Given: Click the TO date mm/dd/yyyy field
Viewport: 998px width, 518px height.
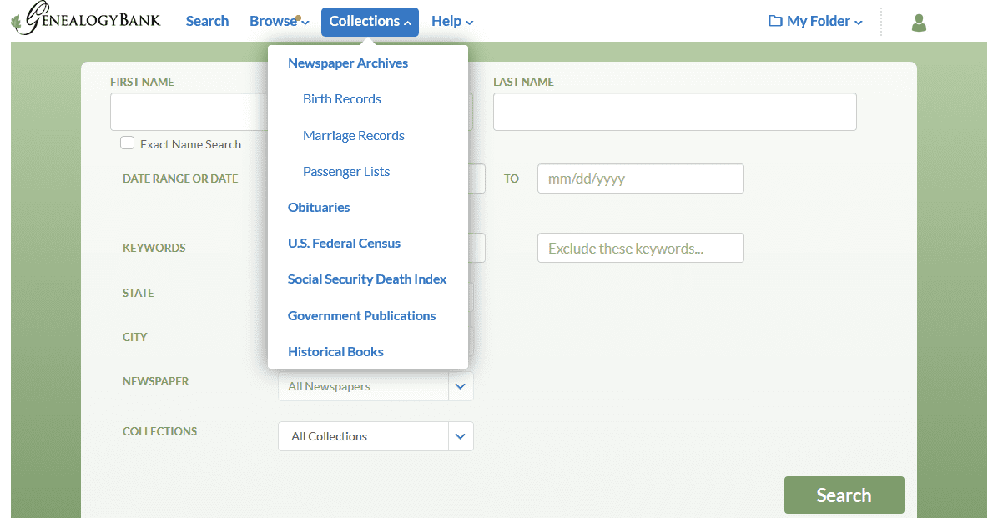Looking at the screenshot, I should coord(640,179).
